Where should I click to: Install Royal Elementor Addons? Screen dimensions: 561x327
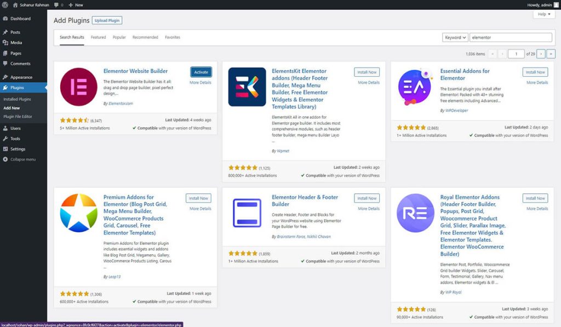535,198
